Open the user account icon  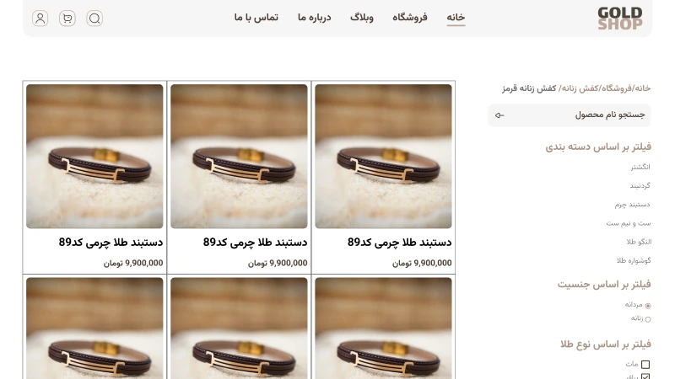pyautogui.click(x=40, y=19)
